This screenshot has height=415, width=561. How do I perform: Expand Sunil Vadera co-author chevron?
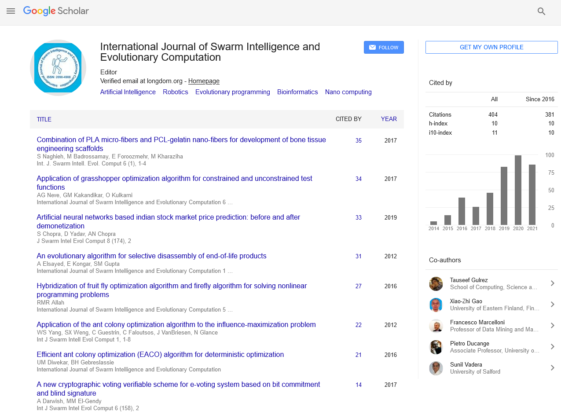click(x=552, y=368)
